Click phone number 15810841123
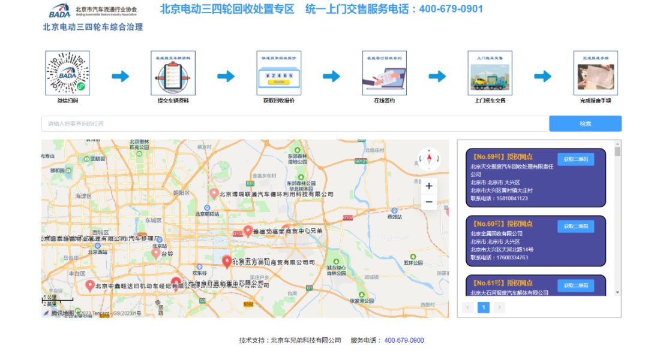 tap(512, 198)
